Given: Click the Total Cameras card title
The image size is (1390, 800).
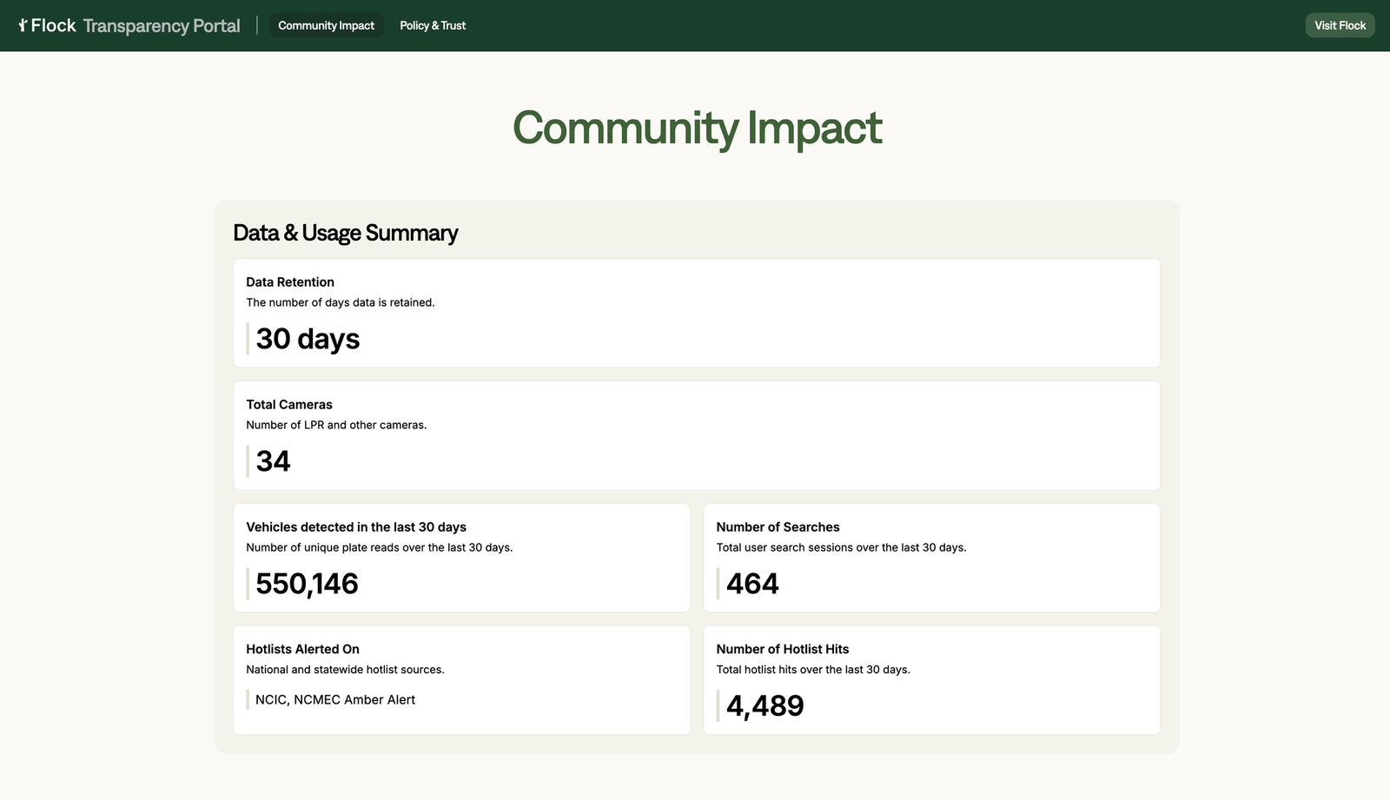Looking at the screenshot, I should click(289, 405).
